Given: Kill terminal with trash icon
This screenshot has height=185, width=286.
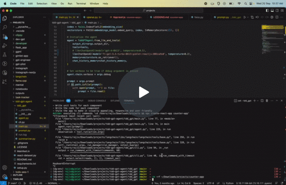Looking at the screenshot, I should point(267,101).
